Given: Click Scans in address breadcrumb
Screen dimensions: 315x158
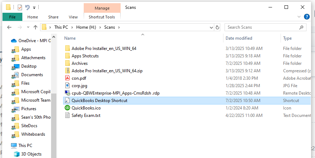Looking at the screenshot, I should click(x=110, y=27).
